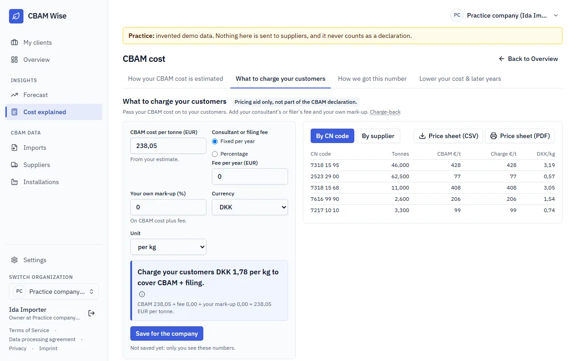Click the Forecast trend arrow icon
This screenshot has width=577, height=361.
pos(14,95)
